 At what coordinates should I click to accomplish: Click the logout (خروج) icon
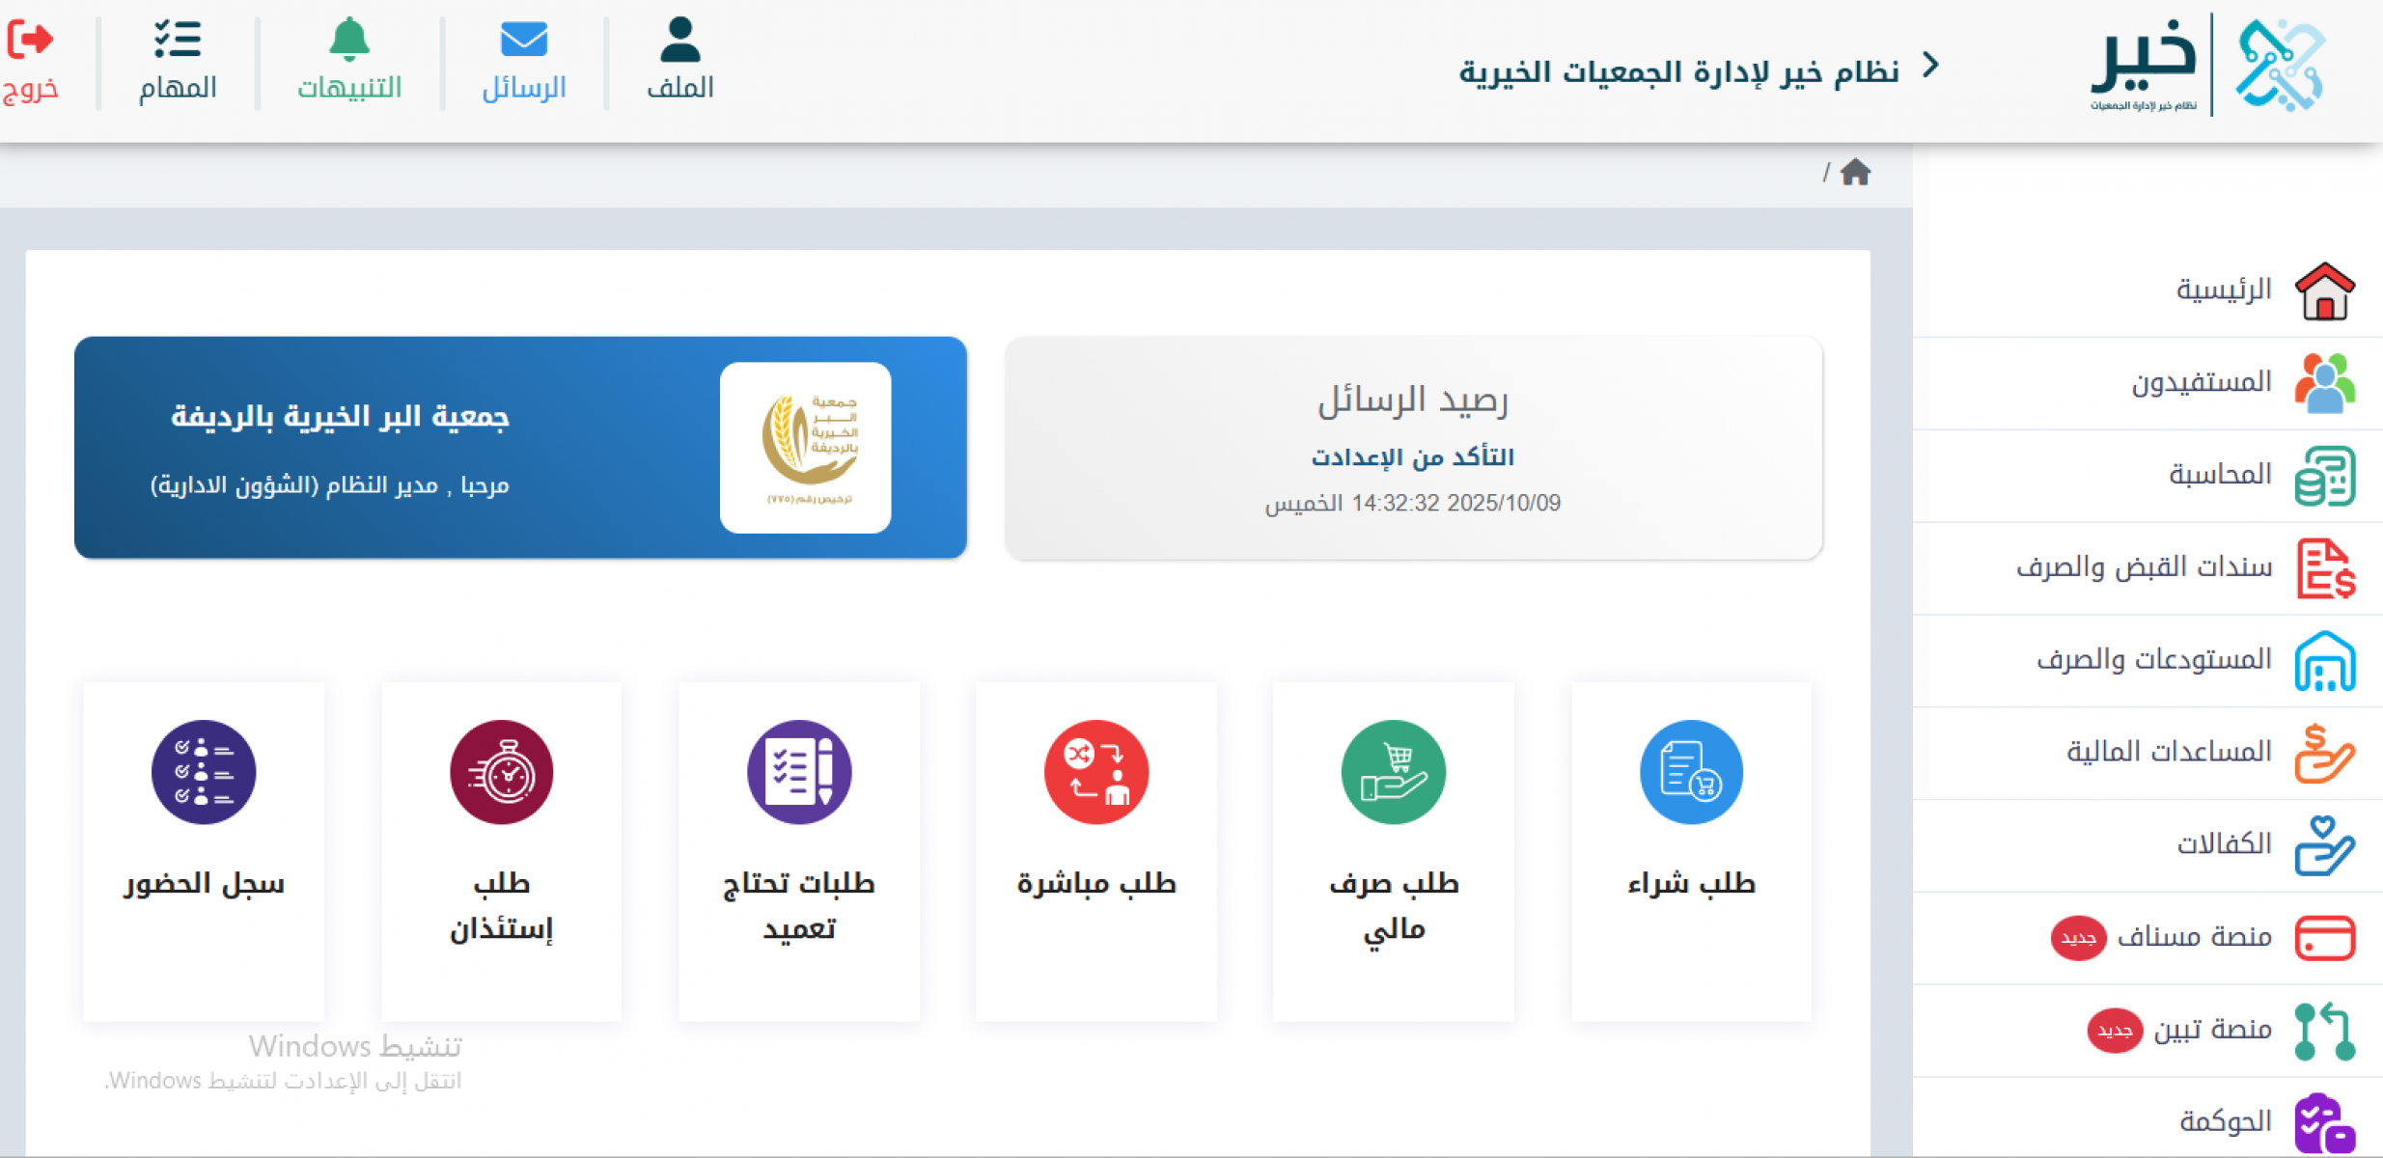pos(31,41)
